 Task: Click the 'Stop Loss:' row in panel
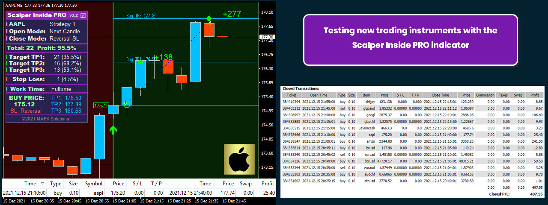pos(46,79)
